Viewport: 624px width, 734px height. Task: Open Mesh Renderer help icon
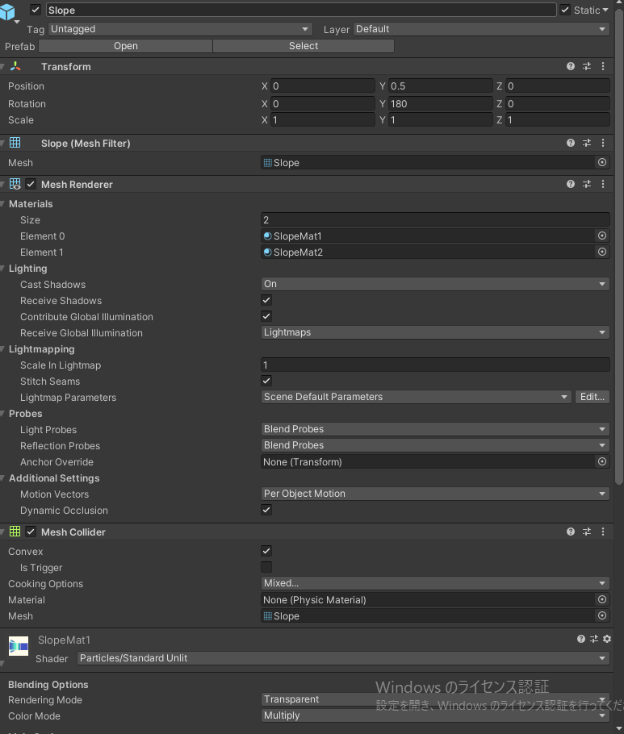tap(570, 184)
